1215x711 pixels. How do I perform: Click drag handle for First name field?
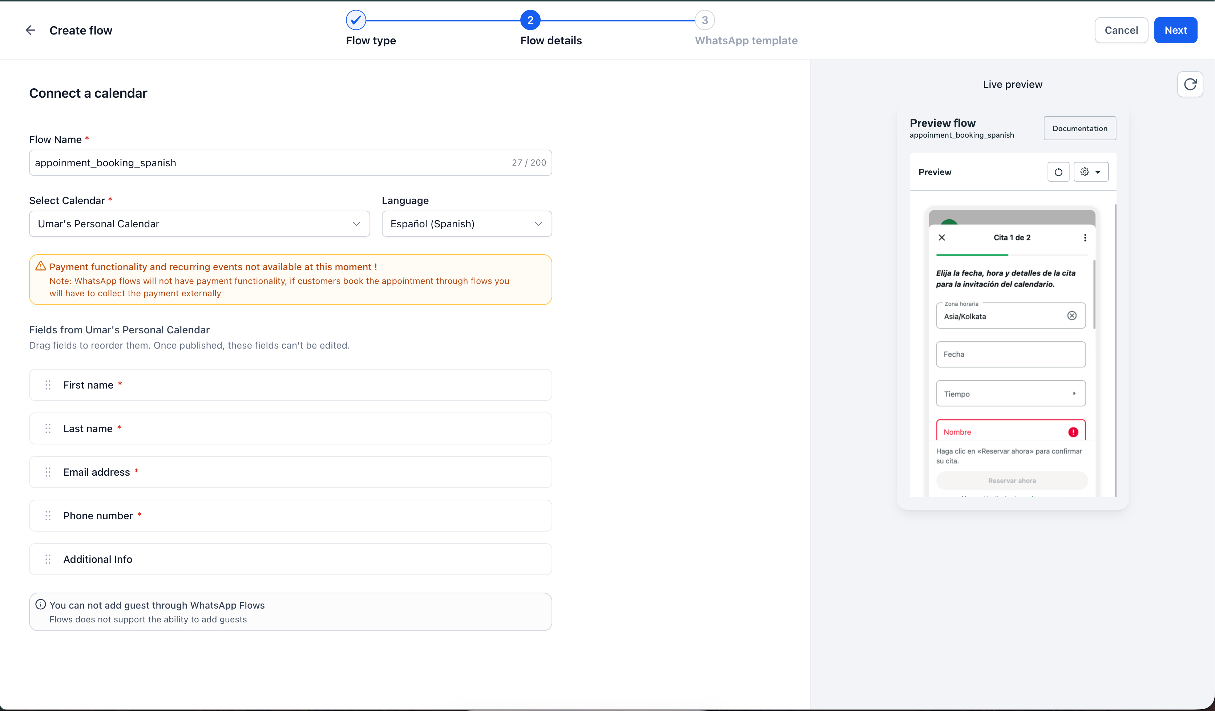coord(48,385)
